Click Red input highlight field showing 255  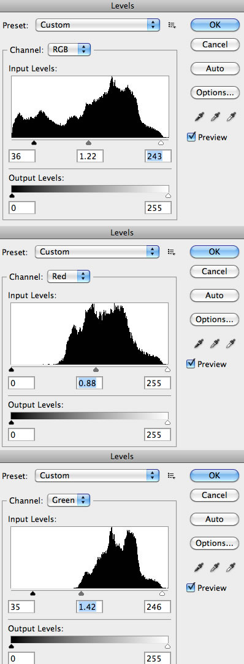pos(158,383)
